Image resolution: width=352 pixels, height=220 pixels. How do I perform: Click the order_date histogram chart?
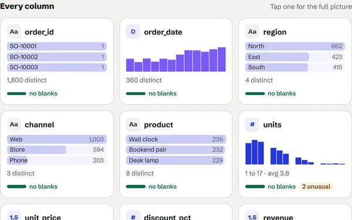tap(176, 59)
